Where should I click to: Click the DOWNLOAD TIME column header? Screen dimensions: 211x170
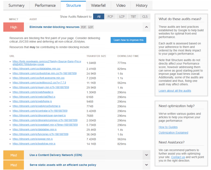(x=128, y=56)
